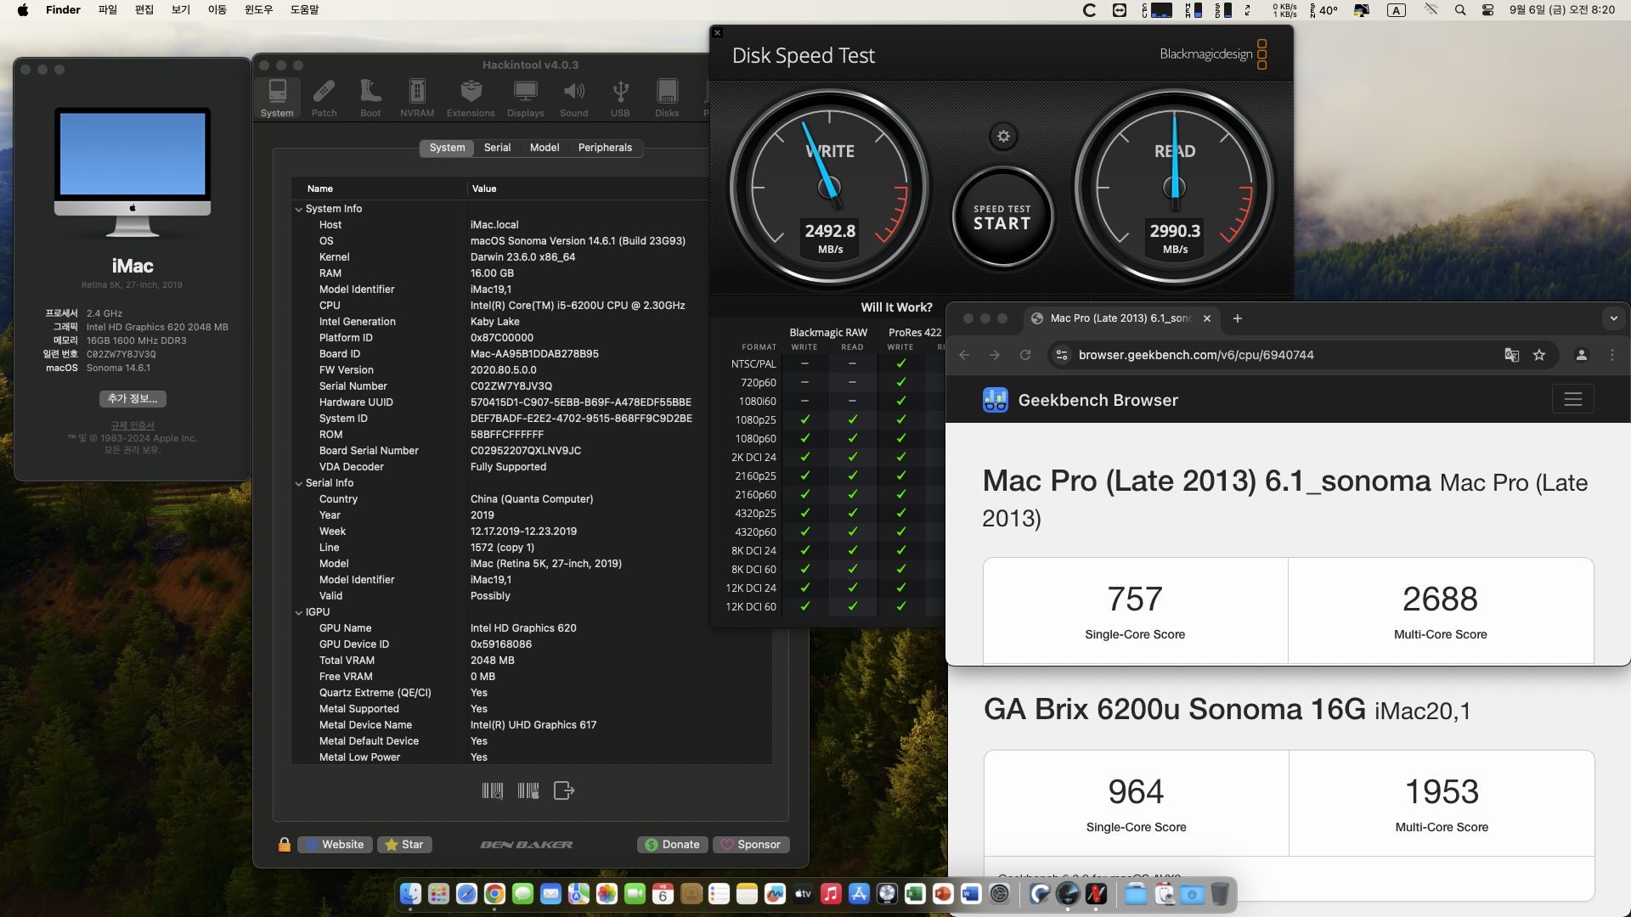Screen dimensions: 1631x917
Task: Collapse the Serial Info tree group
Action: [298, 483]
